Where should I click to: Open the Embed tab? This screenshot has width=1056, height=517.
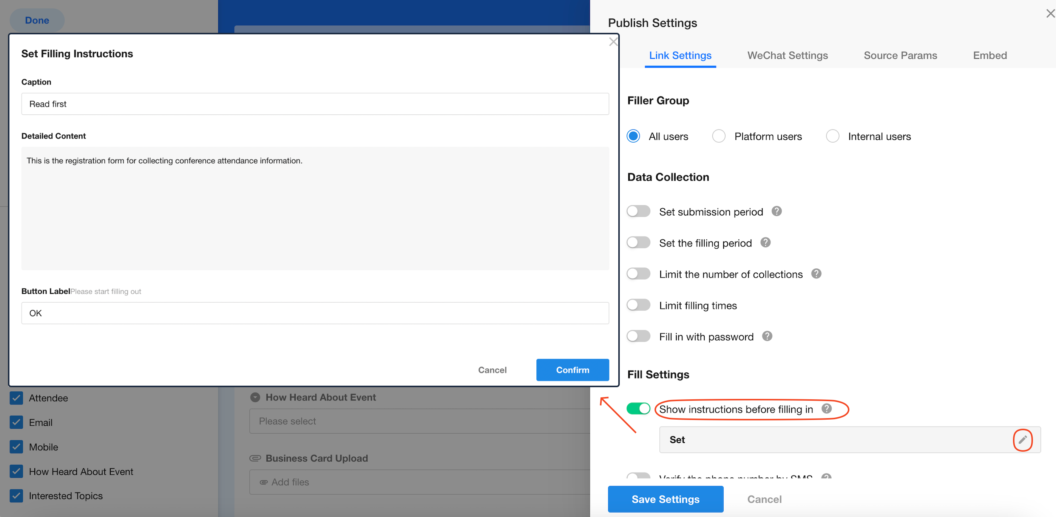pyautogui.click(x=989, y=55)
